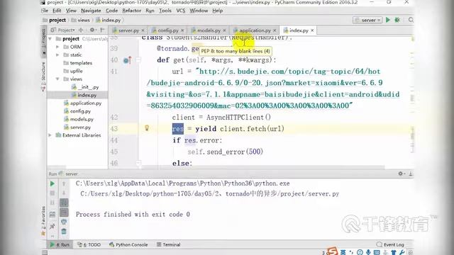The height and width of the screenshot is (255, 454).
Task: Click the pause output icon in Run panel
Action: (x=52, y=203)
